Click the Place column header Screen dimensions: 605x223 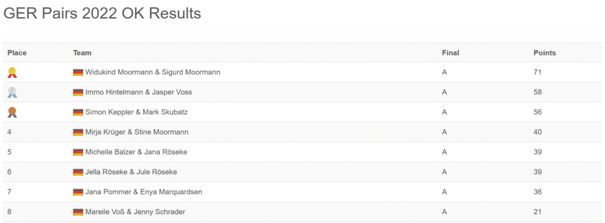[17, 53]
